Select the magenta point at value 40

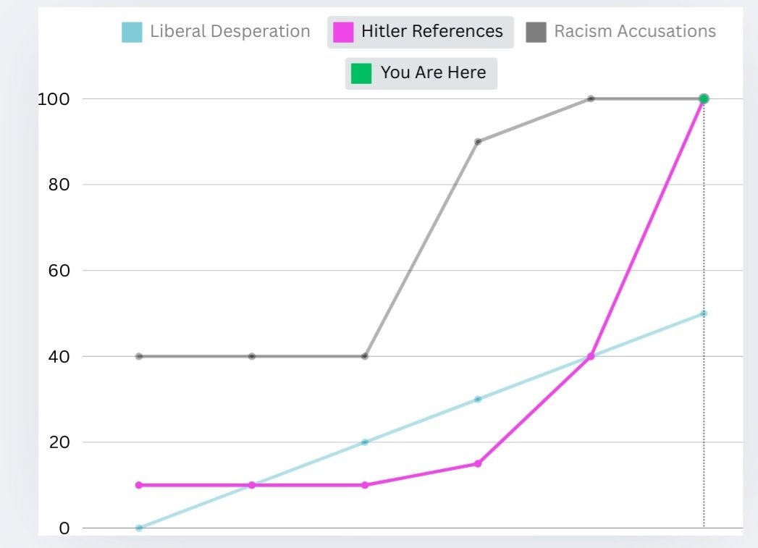[590, 356]
